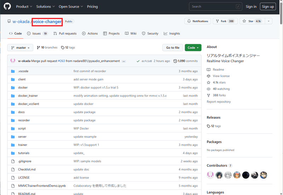Open the docs folder
The width and height of the screenshot is (283, 195).
[x=21, y=112]
